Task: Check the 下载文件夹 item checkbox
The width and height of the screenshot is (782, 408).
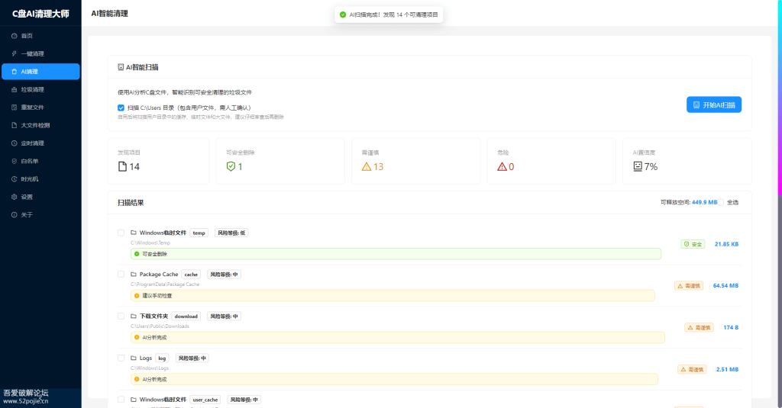Action: coord(121,316)
